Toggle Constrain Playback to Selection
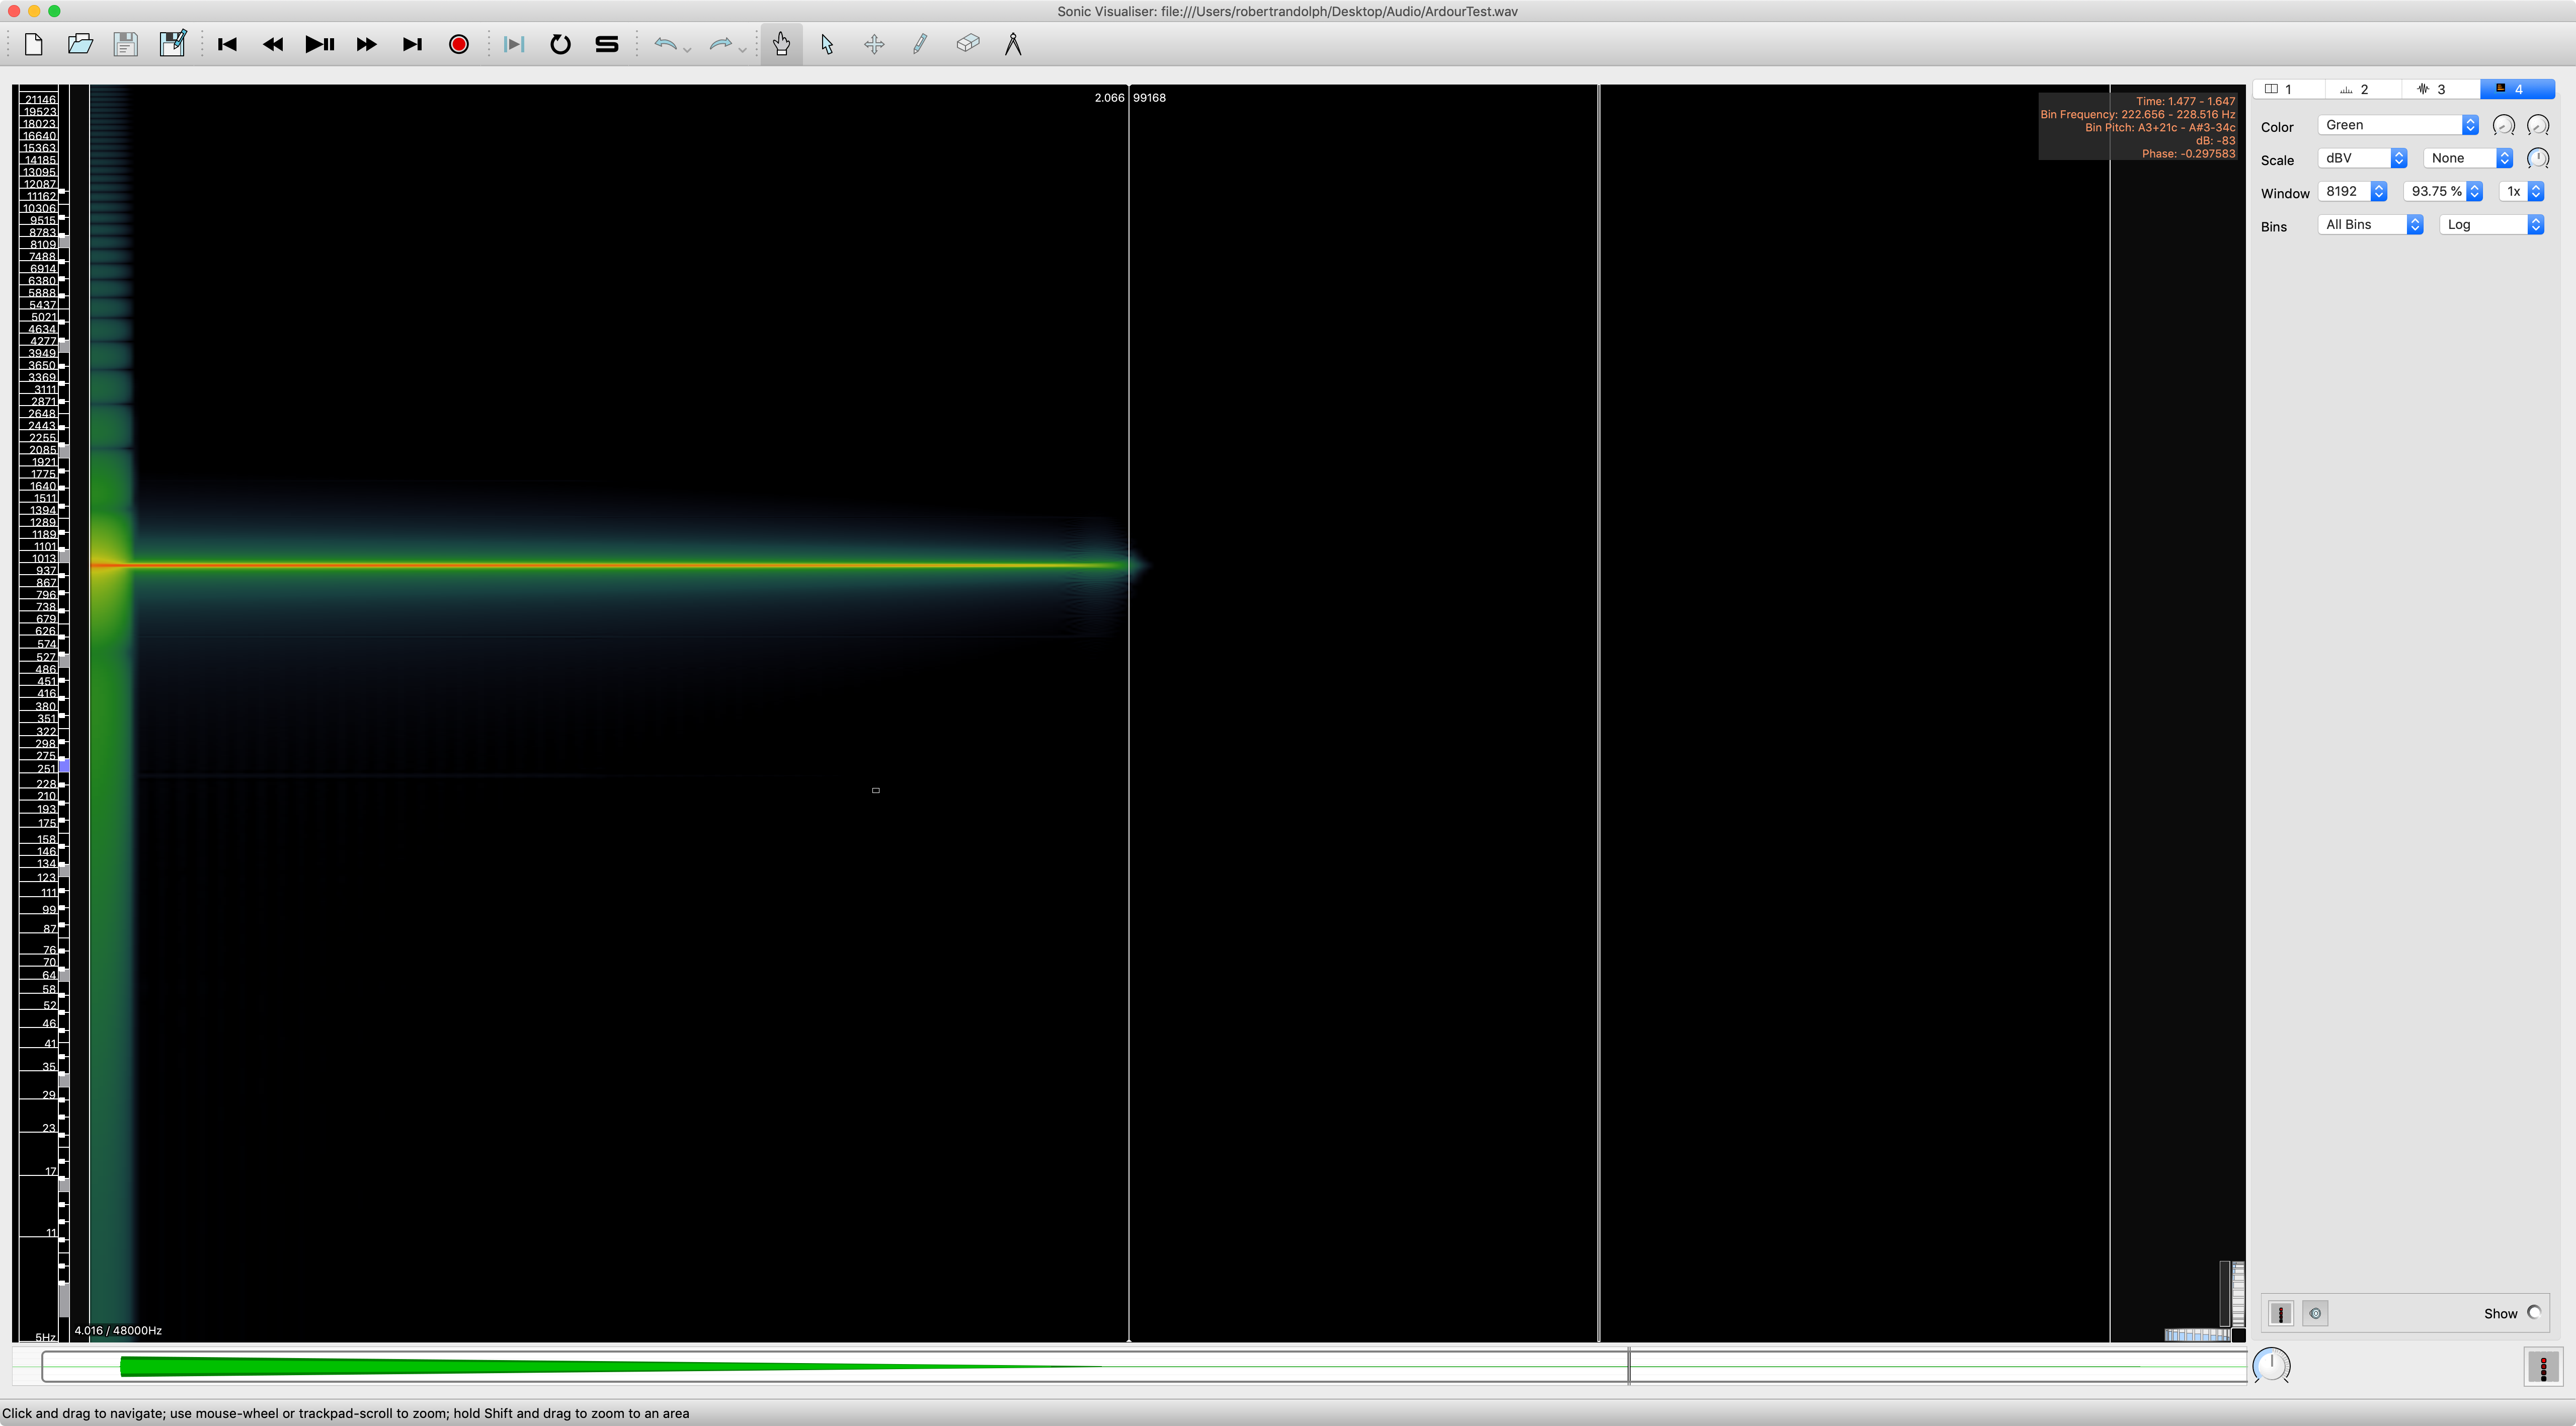The height and width of the screenshot is (1426, 2576). tap(513, 44)
